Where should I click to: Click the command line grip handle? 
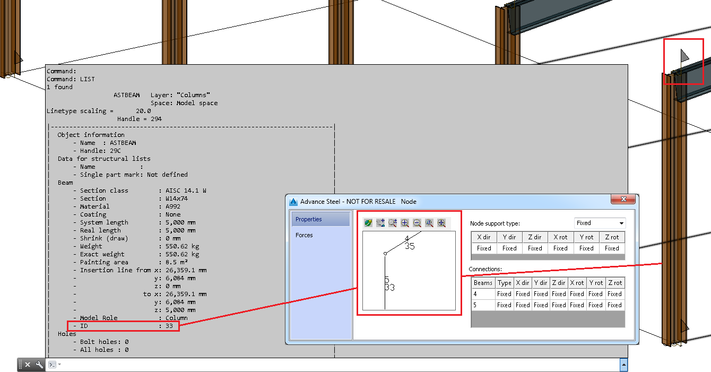point(20,365)
